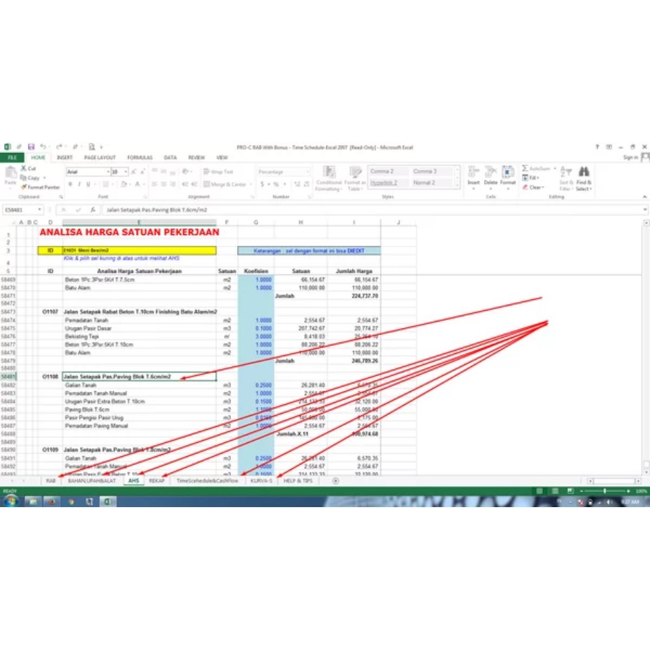
Task: Click the Format Painter tool
Action: 40,187
